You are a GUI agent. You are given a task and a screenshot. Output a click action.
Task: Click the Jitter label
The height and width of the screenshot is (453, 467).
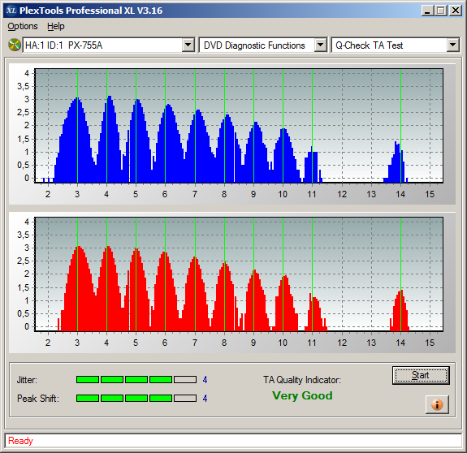pyautogui.click(x=27, y=380)
